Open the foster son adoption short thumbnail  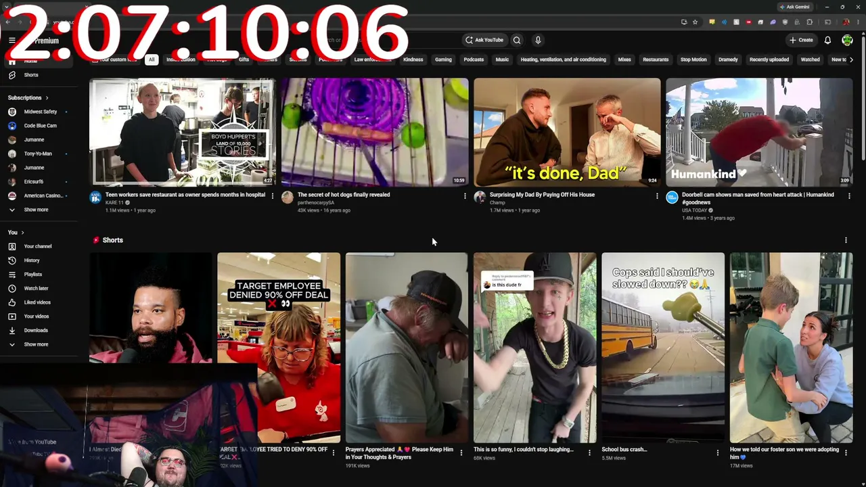[x=791, y=348]
